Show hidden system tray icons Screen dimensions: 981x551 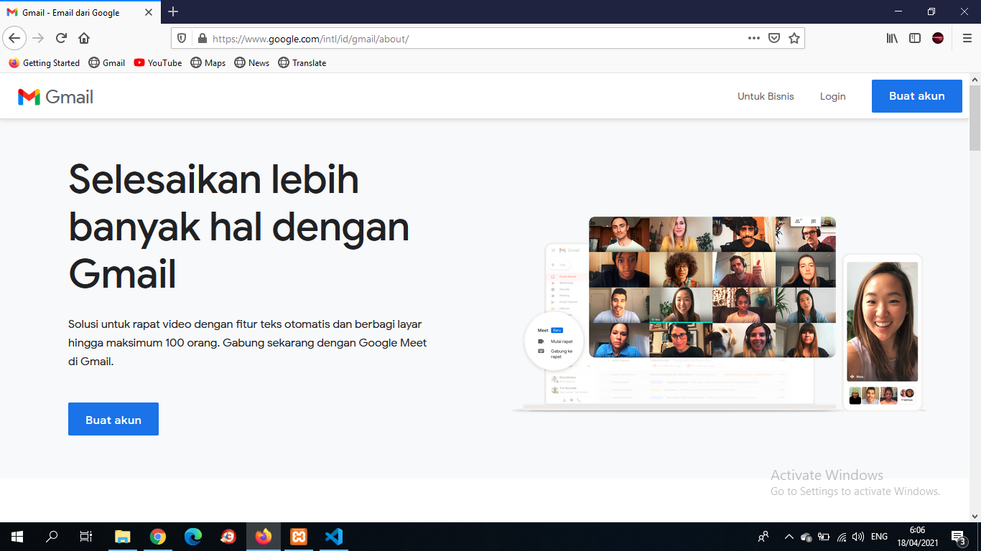[x=789, y=537]
